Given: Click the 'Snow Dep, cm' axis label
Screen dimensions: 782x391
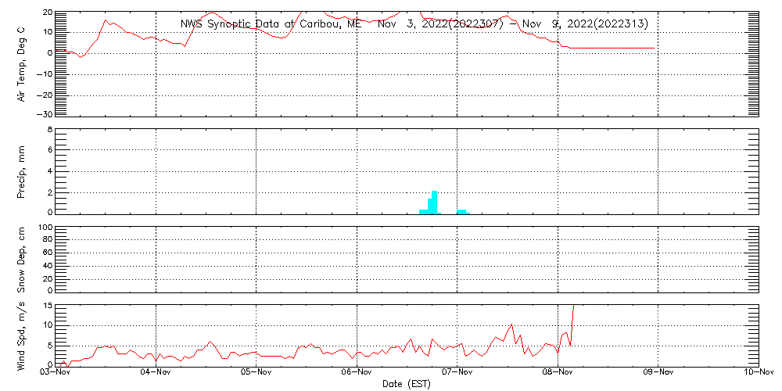Looking at the screenshot, I should point(21,260).
